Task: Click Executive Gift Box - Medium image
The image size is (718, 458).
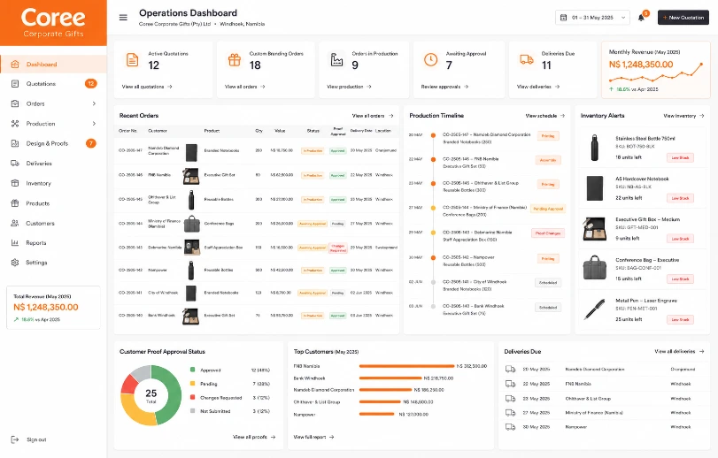Action: point(594,228)
